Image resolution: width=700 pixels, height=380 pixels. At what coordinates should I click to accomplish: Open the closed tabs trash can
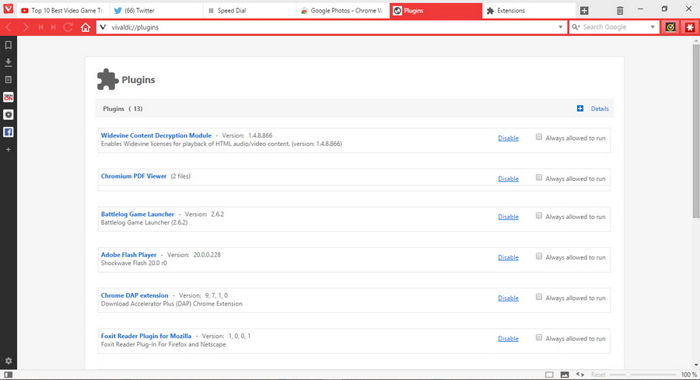620,11
